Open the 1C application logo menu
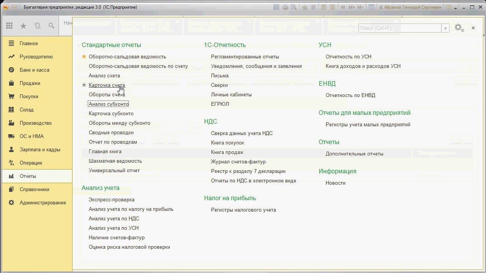 pos(6,7)
